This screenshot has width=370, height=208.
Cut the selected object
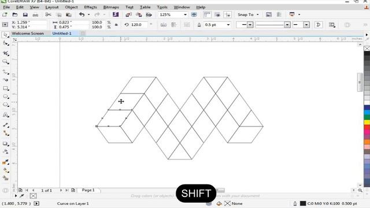tap(48, 14)
